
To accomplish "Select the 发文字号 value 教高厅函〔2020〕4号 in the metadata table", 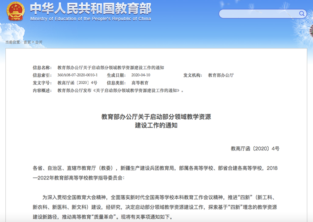I will pos(77,83).
